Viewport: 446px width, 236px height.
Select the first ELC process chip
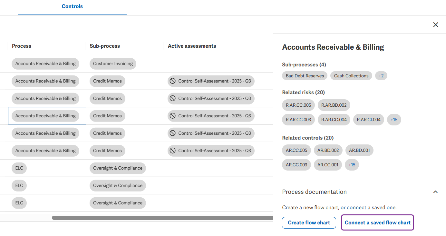(x=19, y=168)
